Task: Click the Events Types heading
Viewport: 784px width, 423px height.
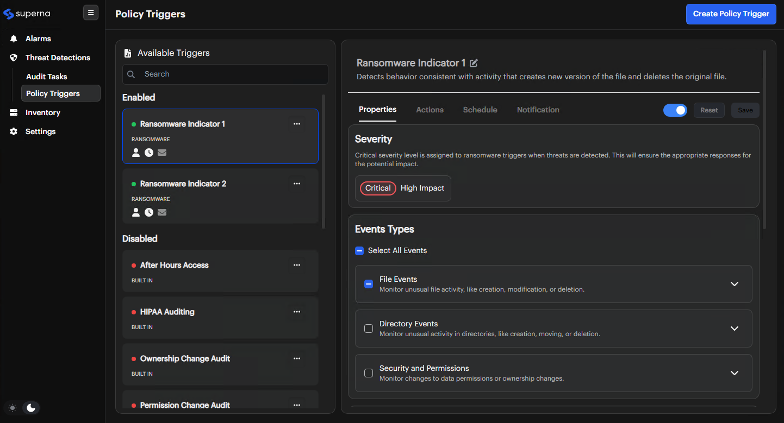Action: point(384,229)
